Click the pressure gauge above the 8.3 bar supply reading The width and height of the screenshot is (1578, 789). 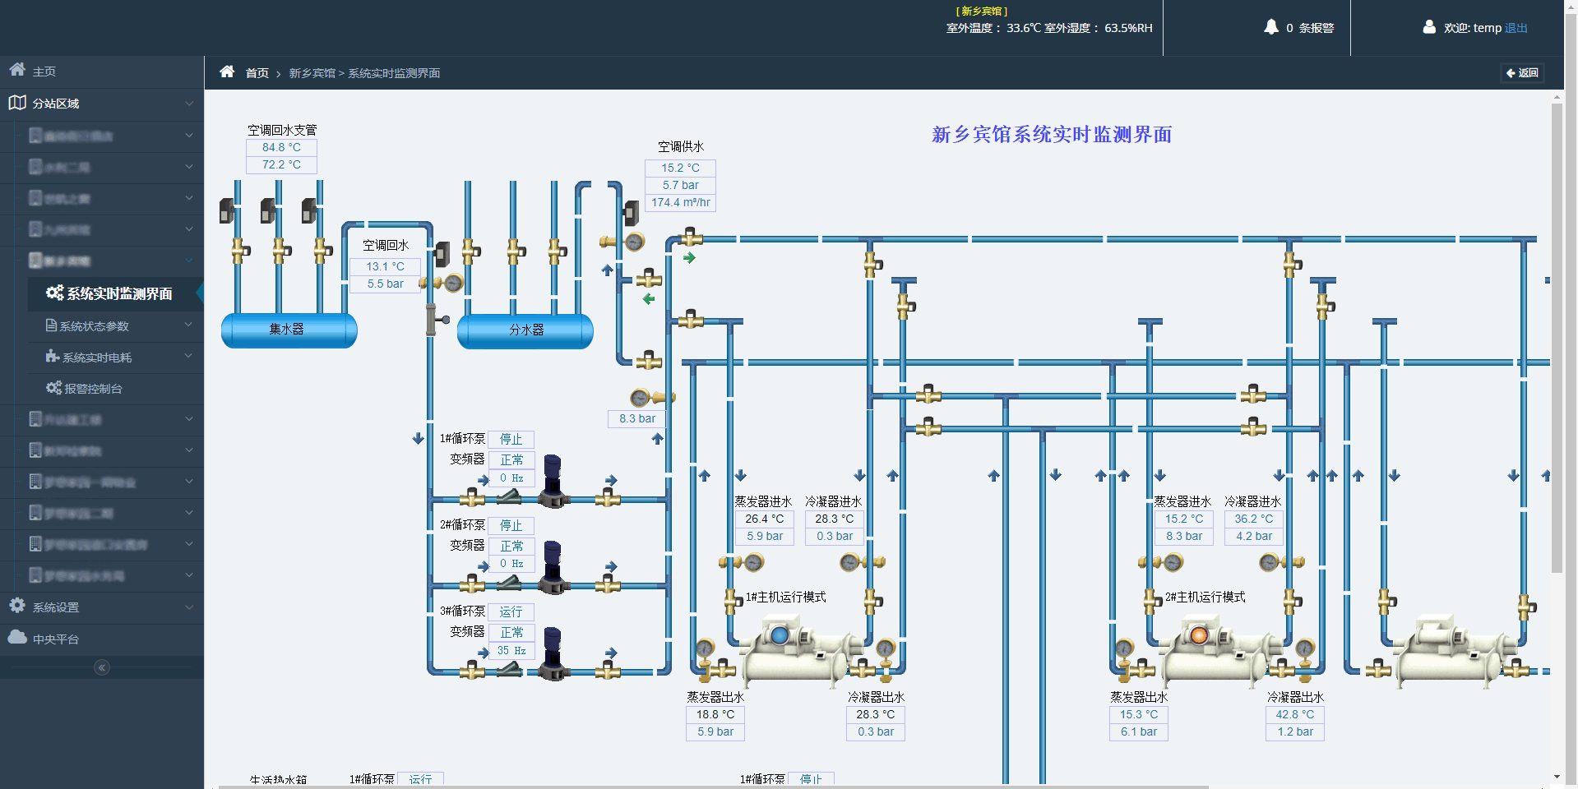tap(640, 399)
